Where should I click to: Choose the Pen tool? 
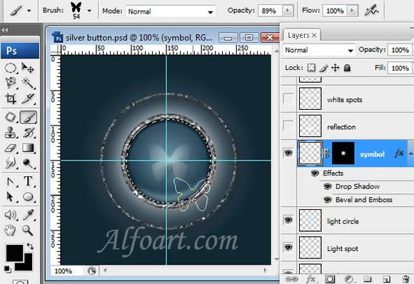pos(11,181)
